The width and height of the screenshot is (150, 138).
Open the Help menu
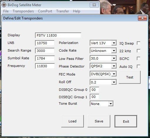(76, 11)
